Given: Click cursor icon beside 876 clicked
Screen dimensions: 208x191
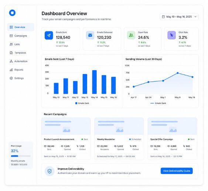Looking at the screenshot, I should coord(131,146).
